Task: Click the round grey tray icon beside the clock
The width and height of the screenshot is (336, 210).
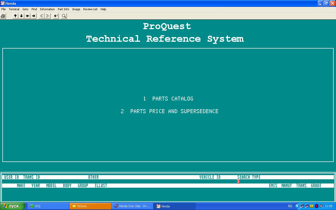Action: [321, 206]
